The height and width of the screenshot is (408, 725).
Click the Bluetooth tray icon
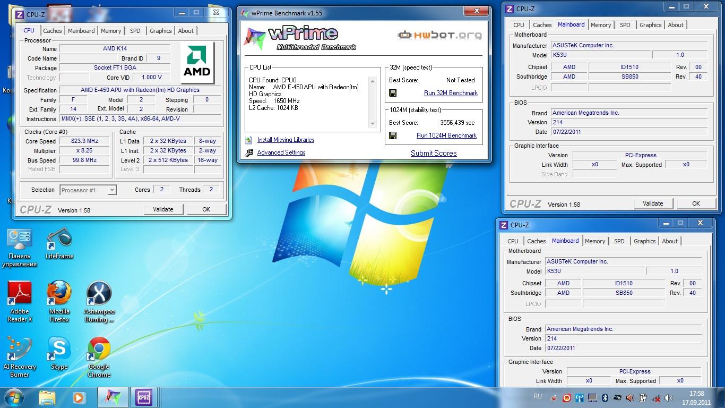pyautogui.click(x=605, y=397)
